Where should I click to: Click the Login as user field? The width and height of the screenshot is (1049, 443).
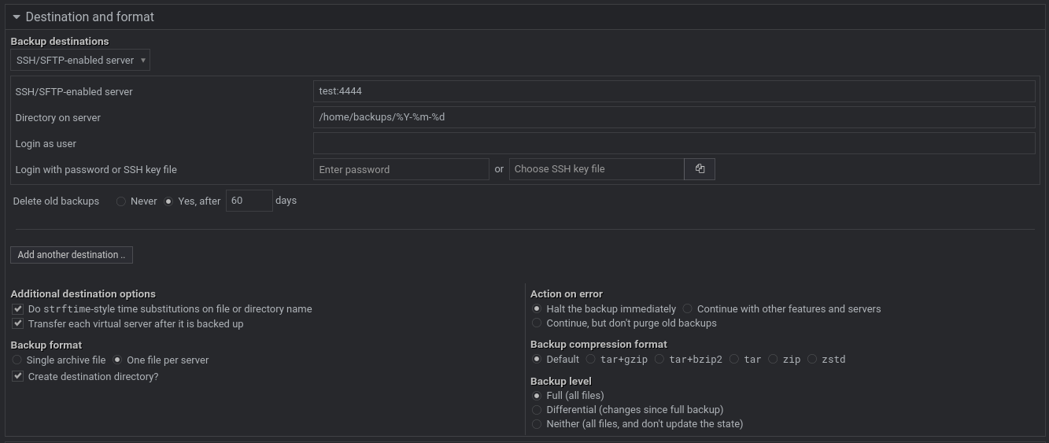click(674, 143)
